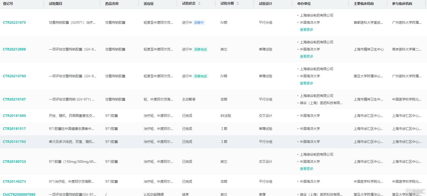Click the 登记号 column header
The width and height of the screenshot is (427, 196).
tap(8, 4)
